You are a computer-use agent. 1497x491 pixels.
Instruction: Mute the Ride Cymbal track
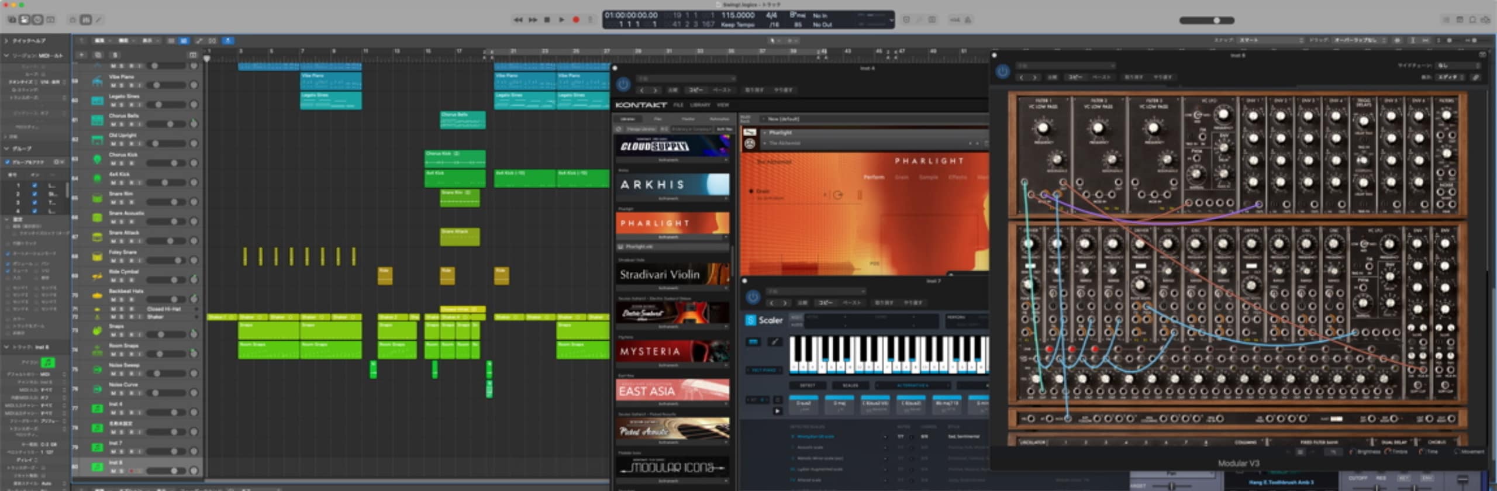click(113, 280)
